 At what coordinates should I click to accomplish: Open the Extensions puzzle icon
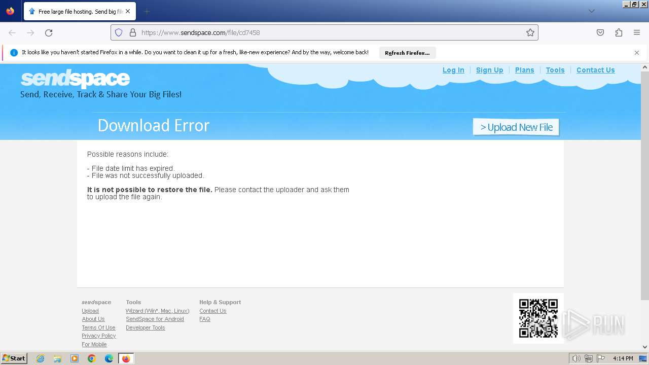pyautogui.click(x=619, y=32)
